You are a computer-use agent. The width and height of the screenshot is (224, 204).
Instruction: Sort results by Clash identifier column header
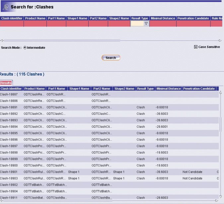pos(11,89)
